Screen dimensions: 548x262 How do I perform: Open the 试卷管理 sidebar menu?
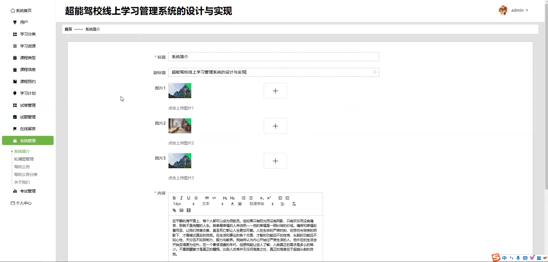(28, 105)
